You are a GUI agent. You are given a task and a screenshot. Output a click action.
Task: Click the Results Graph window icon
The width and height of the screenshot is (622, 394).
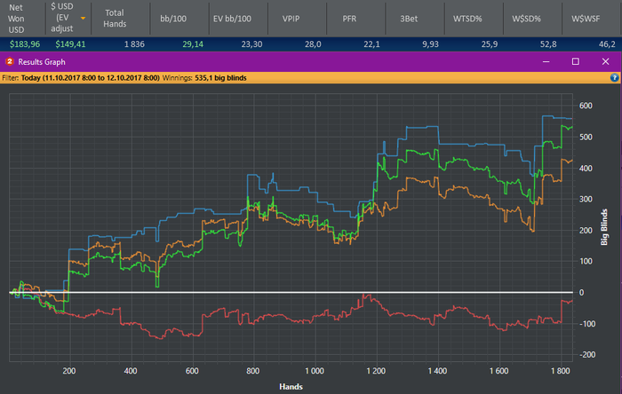pyautogui.click(x=10, y=62)
